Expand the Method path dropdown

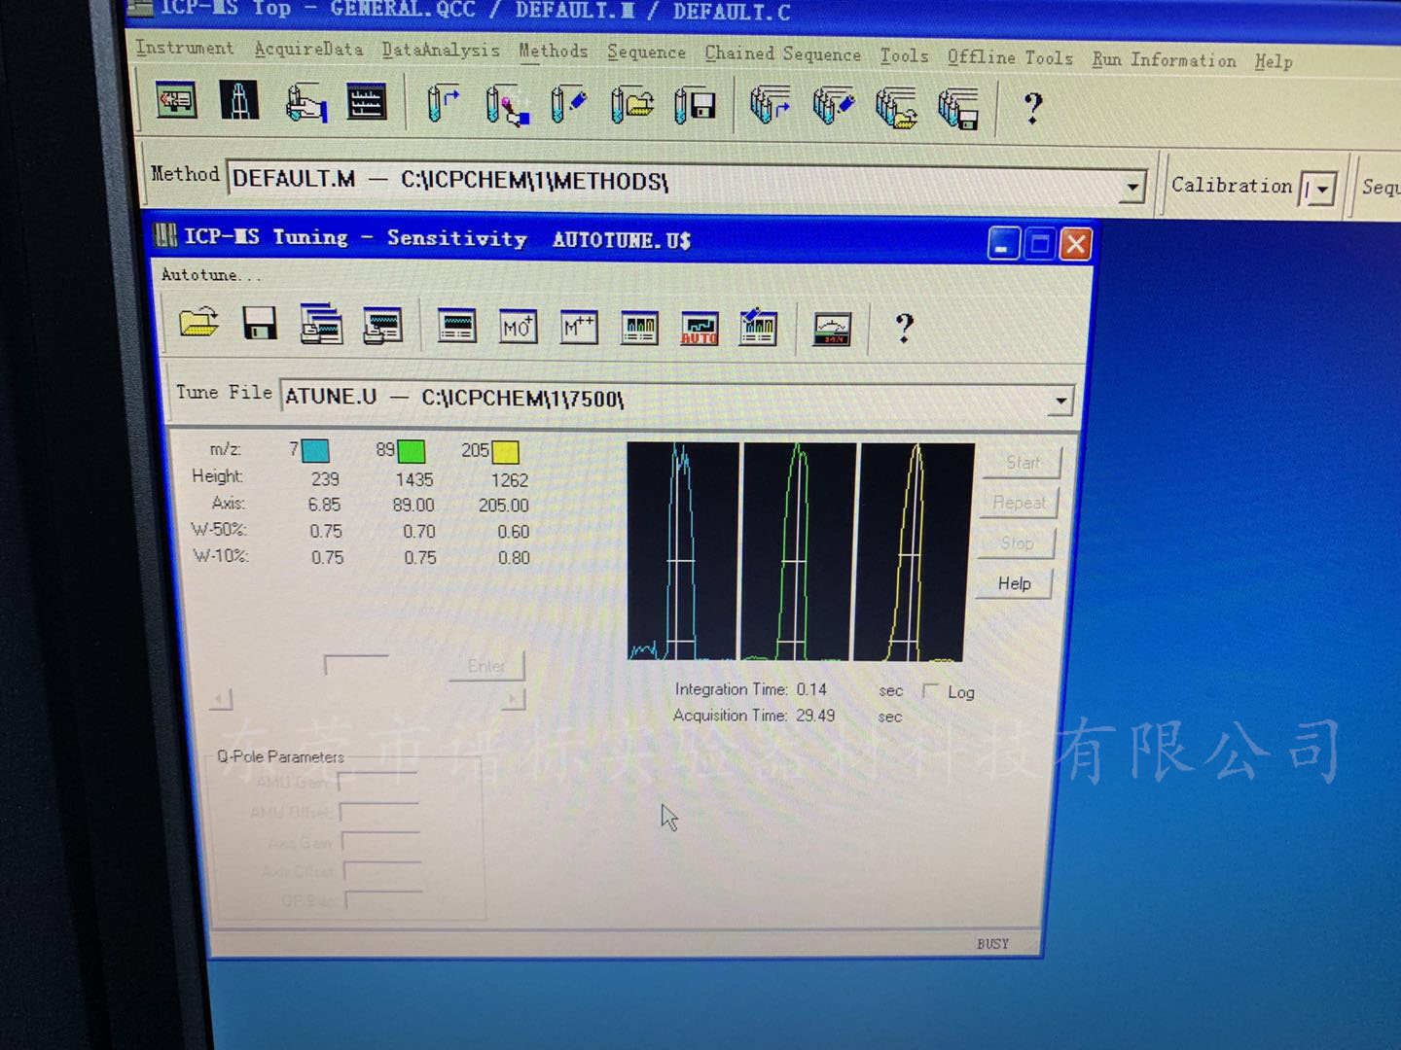click(x=1132, y=185)
